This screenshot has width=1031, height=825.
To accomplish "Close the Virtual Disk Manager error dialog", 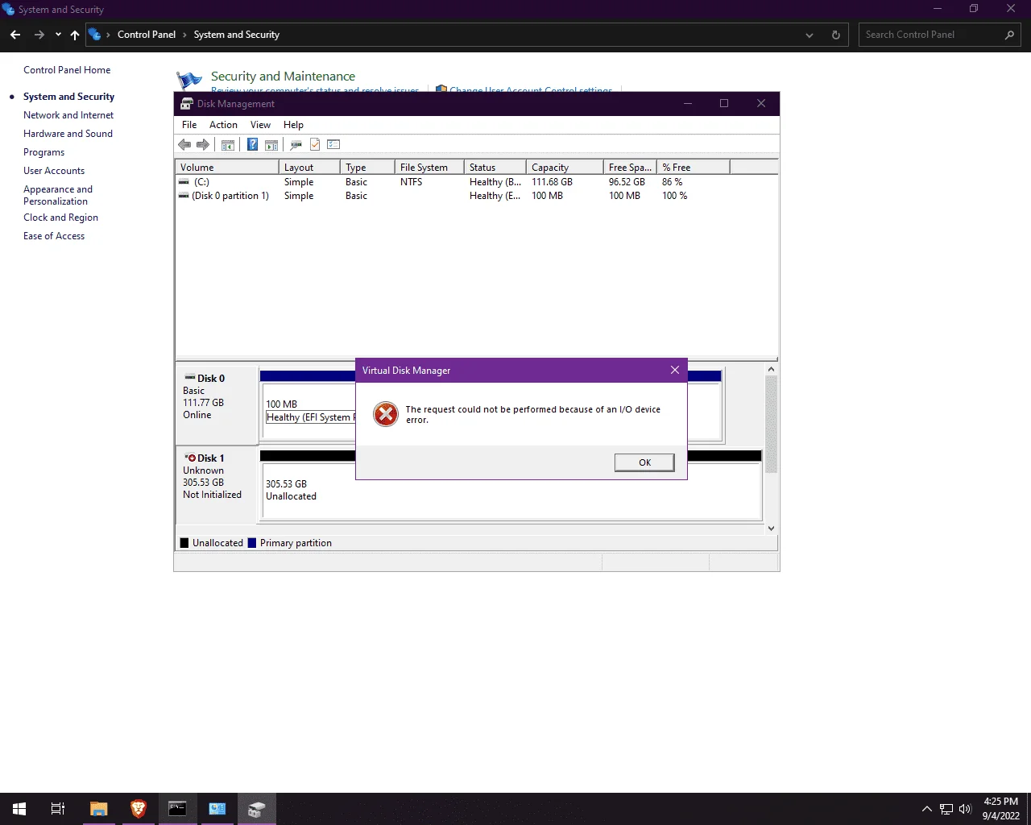I will [x=675, y=370].
